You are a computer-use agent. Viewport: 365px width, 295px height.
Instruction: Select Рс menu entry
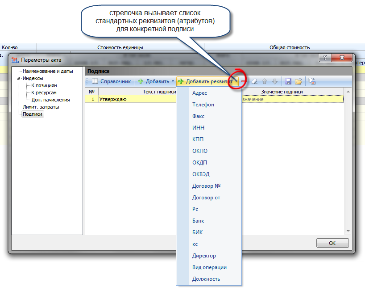click(195, 209)
